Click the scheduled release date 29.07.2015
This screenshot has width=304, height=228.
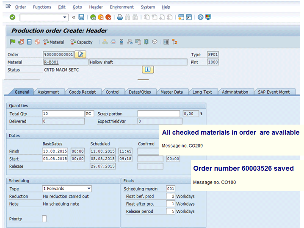(x=102, y=166)
